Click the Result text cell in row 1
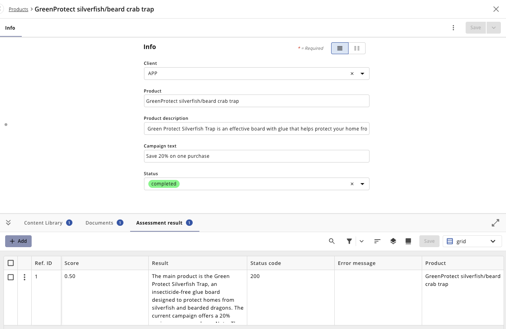 (198, 298)
